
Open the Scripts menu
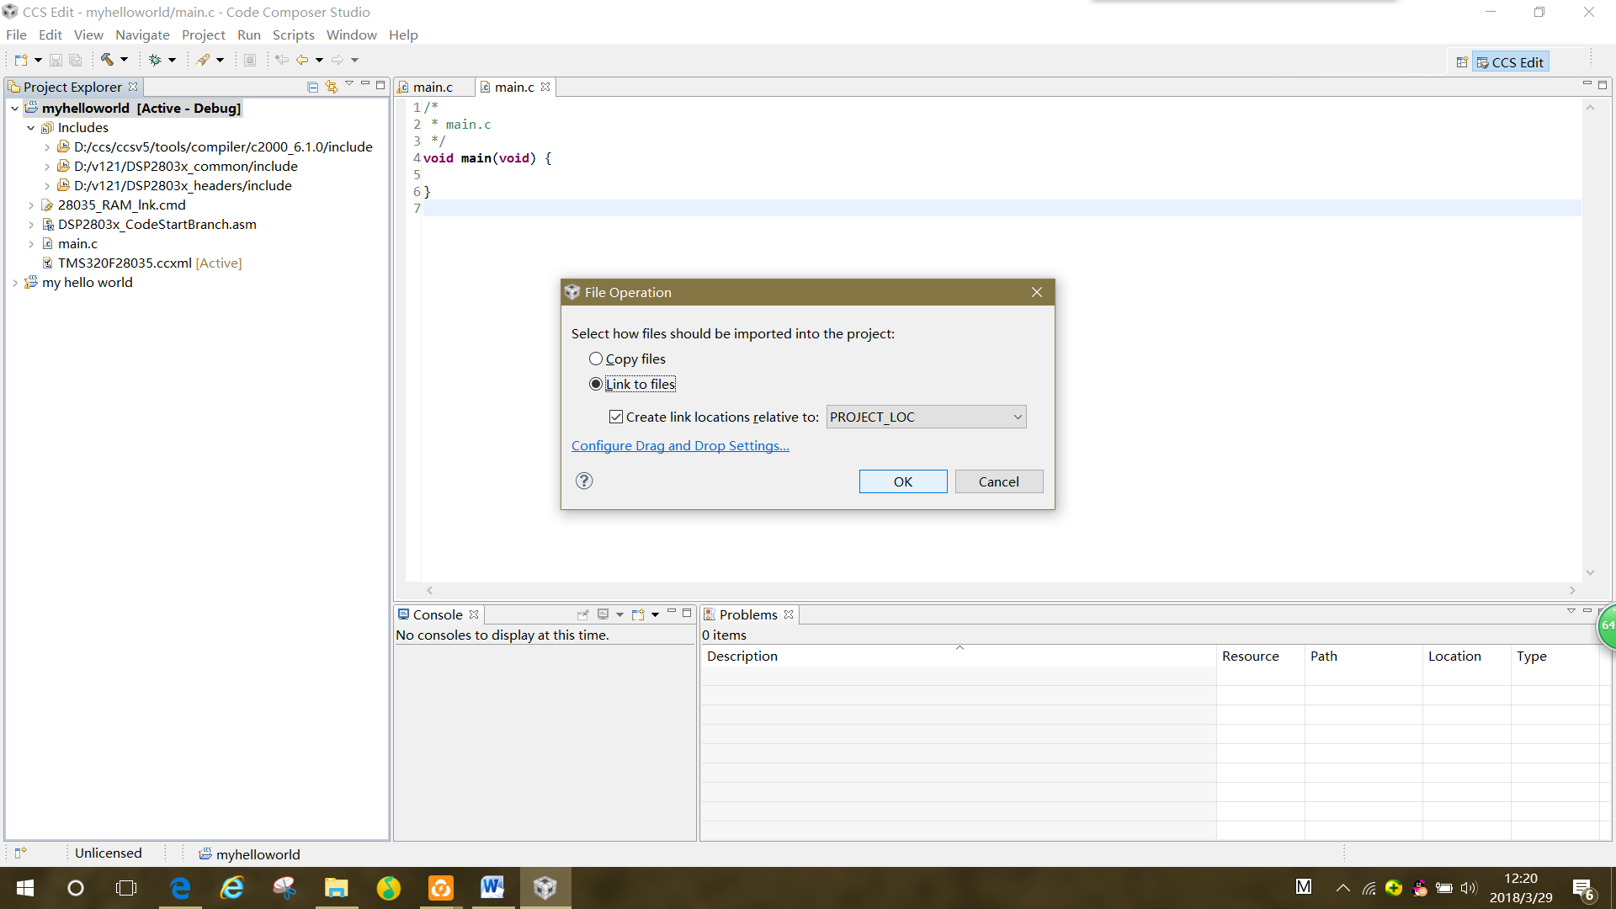293,35
